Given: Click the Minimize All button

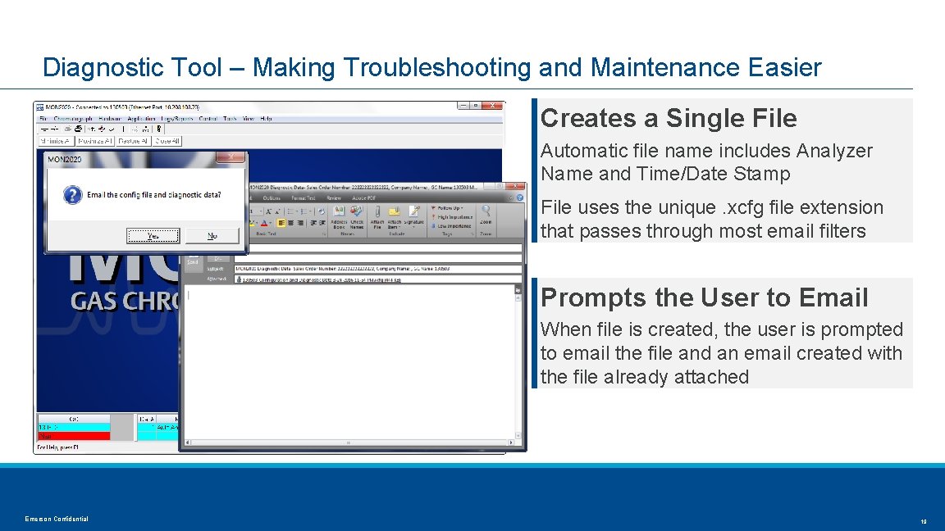Looking at the screenshot, I should tap(56, 141).
